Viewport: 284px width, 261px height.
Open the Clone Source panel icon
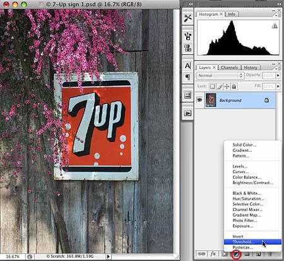[x=187, y=47]
